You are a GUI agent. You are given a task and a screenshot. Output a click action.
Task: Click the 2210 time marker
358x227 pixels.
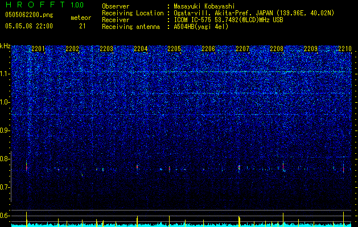point(345,49)
